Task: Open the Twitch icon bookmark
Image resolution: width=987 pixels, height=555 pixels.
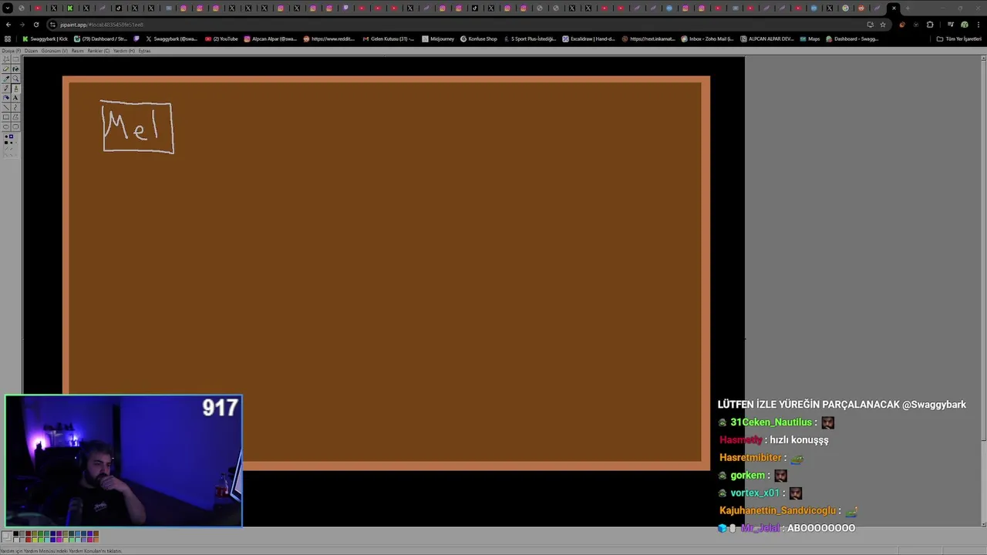Action: [136, 39]
